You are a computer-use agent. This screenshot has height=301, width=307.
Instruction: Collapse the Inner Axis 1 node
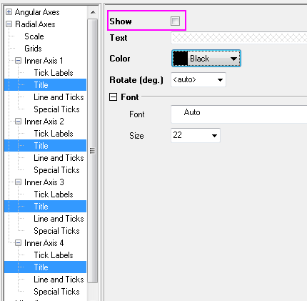click(18, 61)
